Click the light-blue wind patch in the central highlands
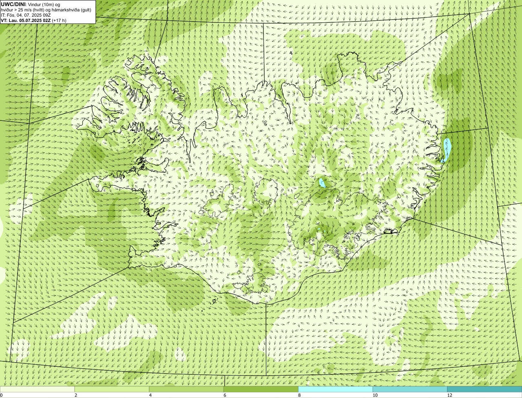 point(322,183)
